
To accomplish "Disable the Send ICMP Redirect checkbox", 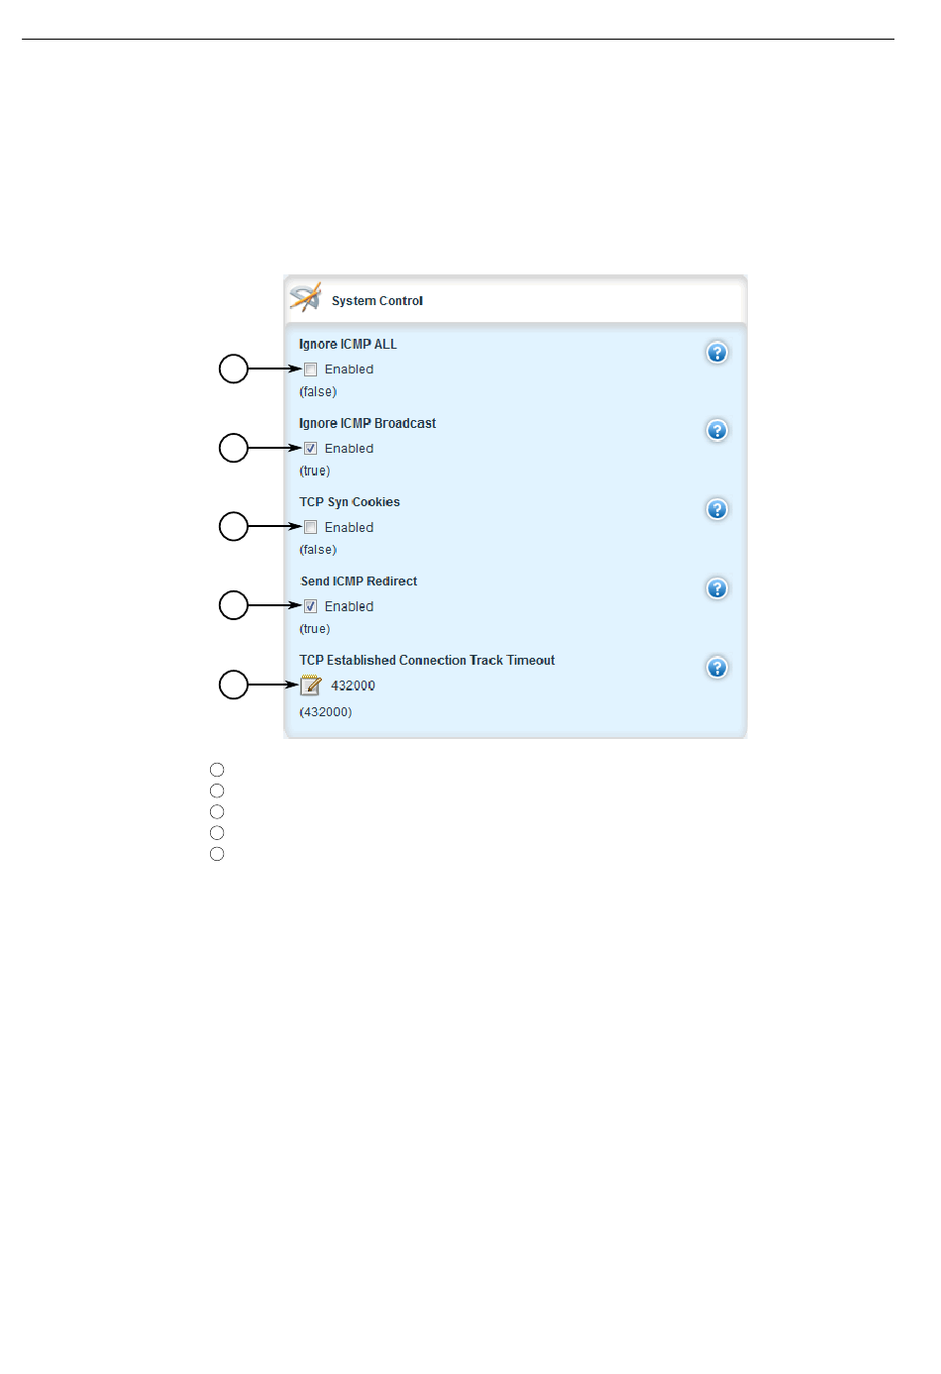I will tap(311, 606).
